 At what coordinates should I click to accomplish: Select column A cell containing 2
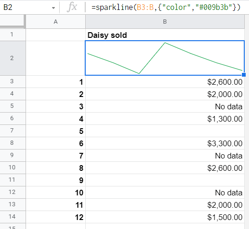(x=55, y=94)
